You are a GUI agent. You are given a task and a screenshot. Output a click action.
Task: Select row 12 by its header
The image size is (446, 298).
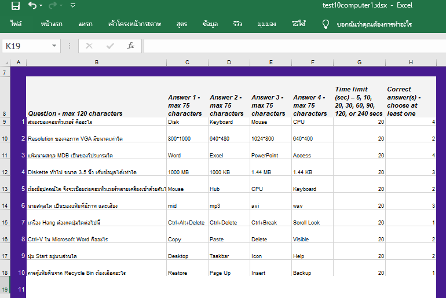tap(5, 172)
